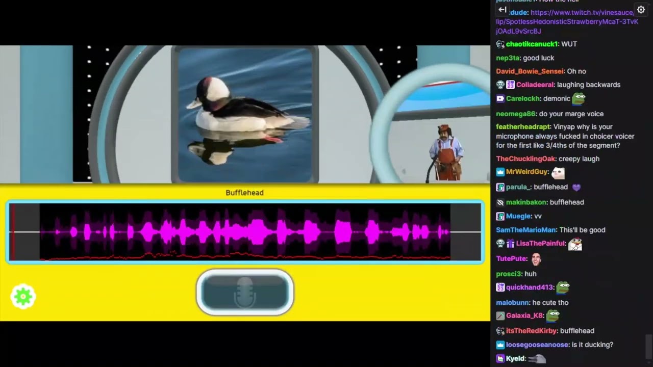Click the badge icon beside makinbakon

pyautogui.click(x=500, y=202)
